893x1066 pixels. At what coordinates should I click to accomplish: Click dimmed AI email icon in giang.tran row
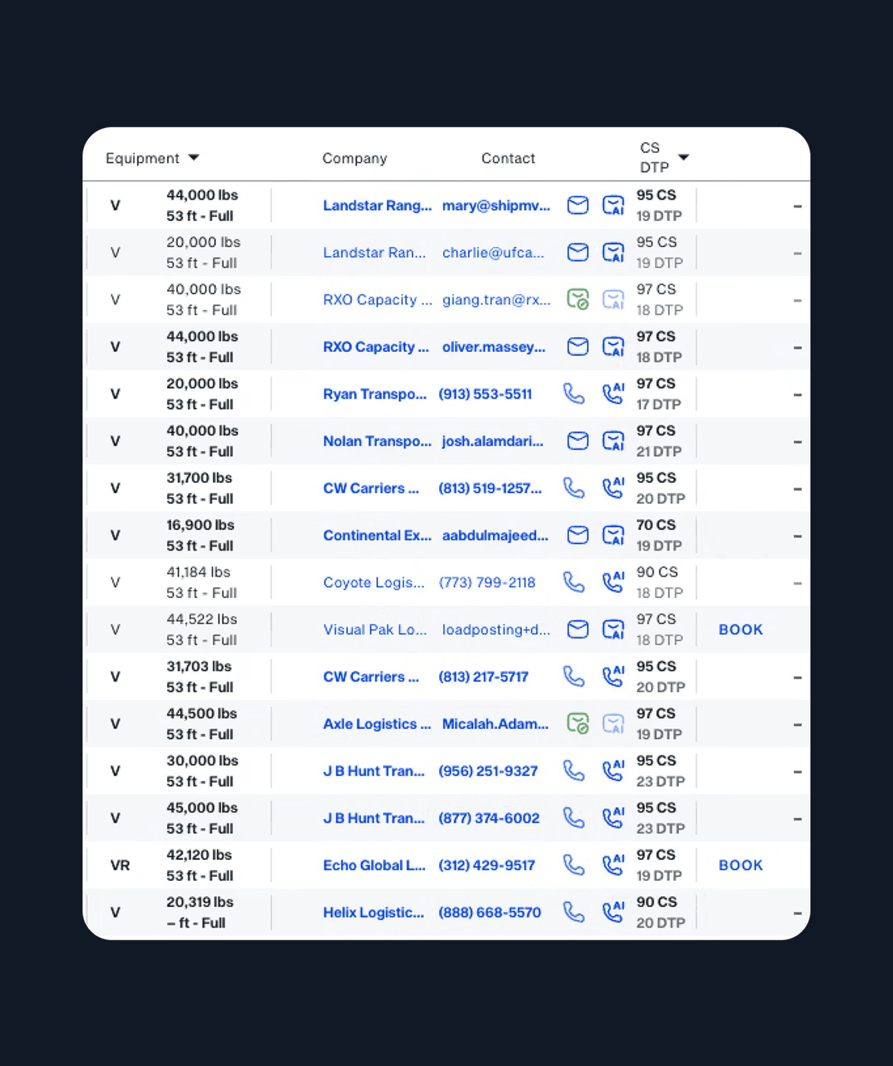[613, 300]
